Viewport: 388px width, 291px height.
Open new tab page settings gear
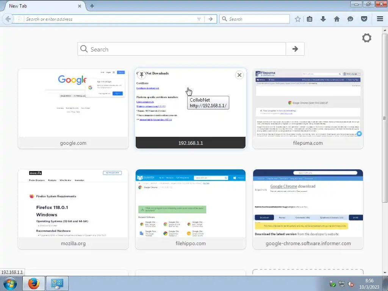(x=367, y=38)
